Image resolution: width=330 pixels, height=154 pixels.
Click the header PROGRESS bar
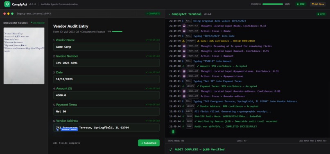click(273, 4)
